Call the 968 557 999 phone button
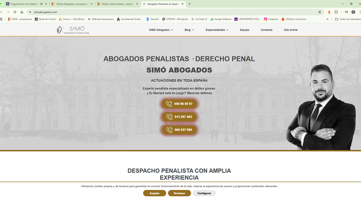361x198 pixels. pos(179,130)
